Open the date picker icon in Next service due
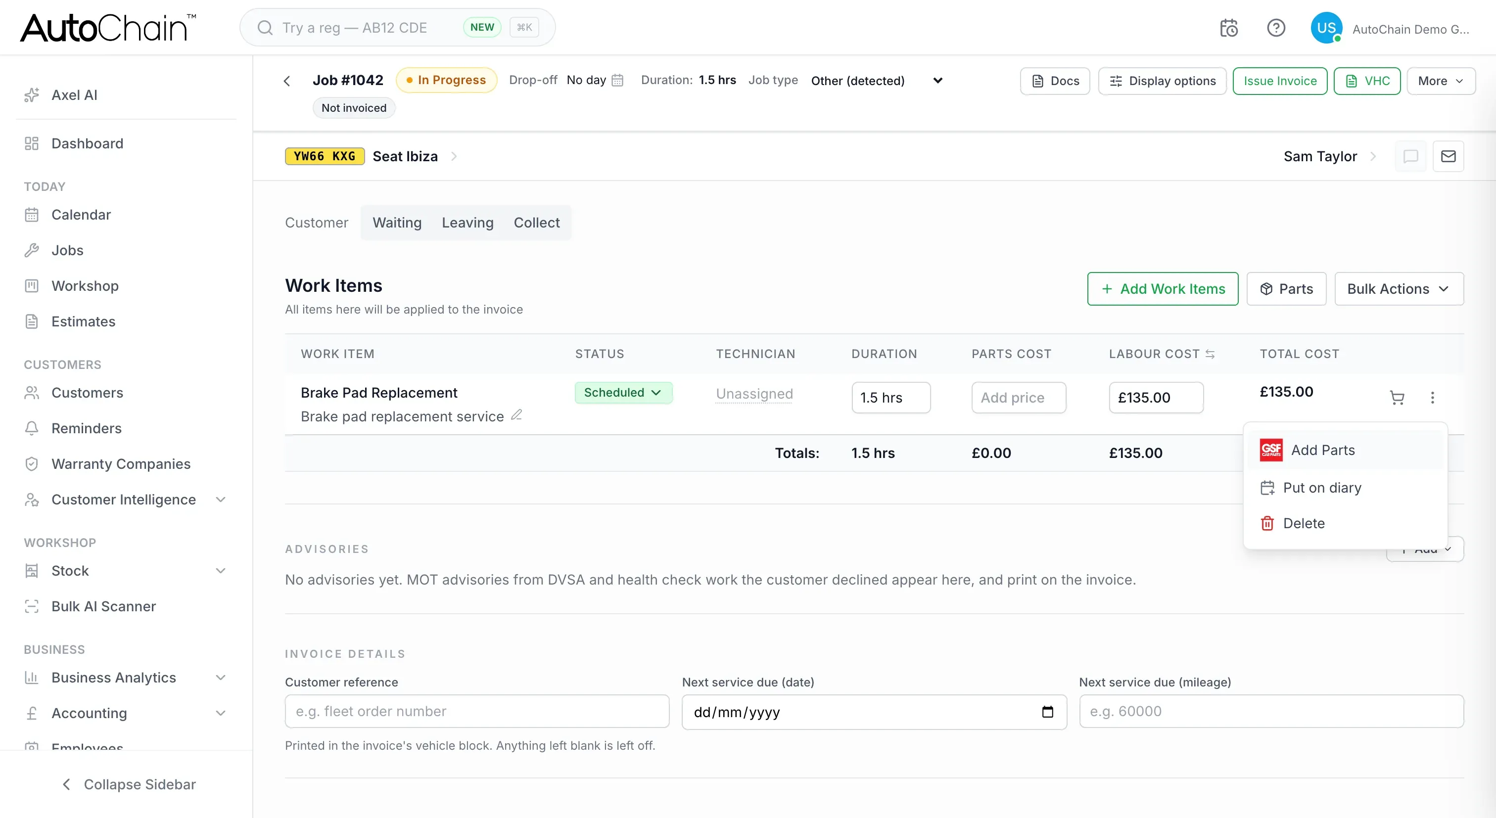The width and height of the screenshot is (1496, 818). [1048, 712]
